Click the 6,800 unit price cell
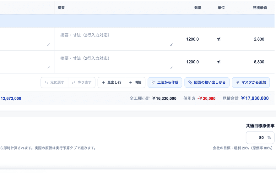 point(259,62)
